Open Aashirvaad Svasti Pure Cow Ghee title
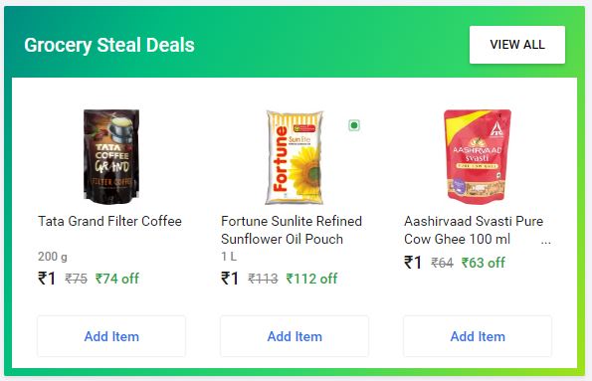This screenshot has height=381, width=592. coord(474,230)
